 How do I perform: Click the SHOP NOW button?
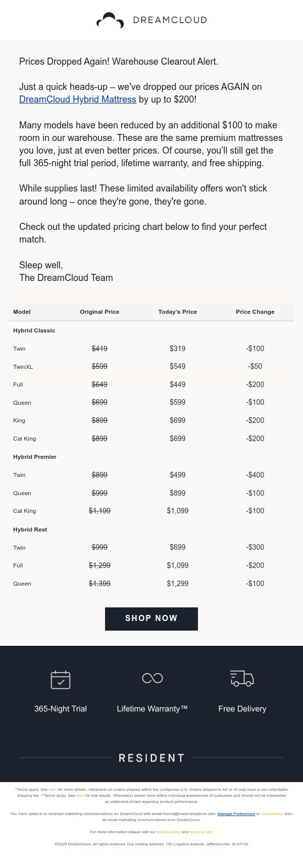pyautogui.click(x=151, y=618)
